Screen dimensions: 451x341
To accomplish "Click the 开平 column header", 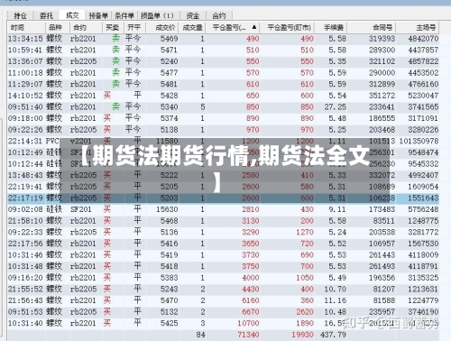I will pos(134,28).
